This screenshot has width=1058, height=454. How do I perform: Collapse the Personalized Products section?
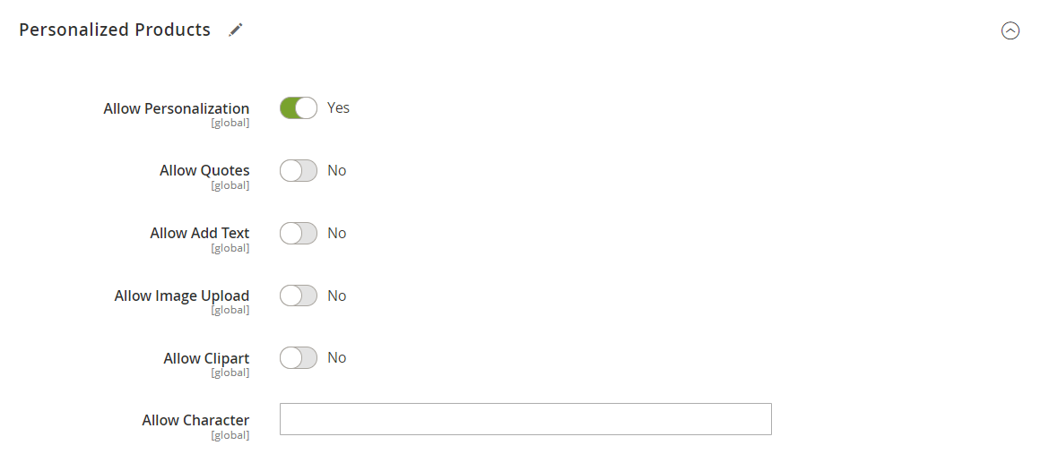pos(1010,31)
